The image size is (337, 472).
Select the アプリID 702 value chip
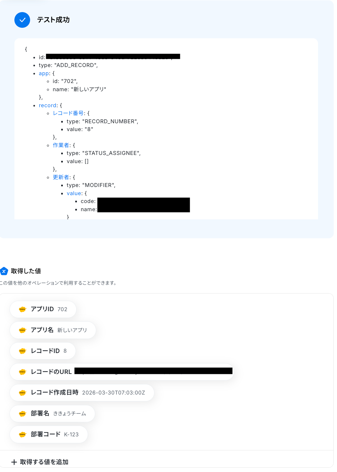point(43,309)
